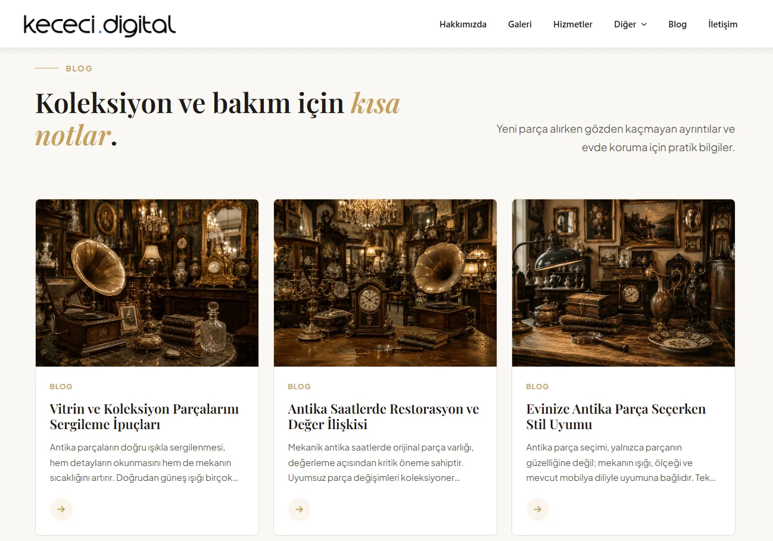Open the İletişim page
Viewport: 773px width, 541px height.
click(722, 24)
